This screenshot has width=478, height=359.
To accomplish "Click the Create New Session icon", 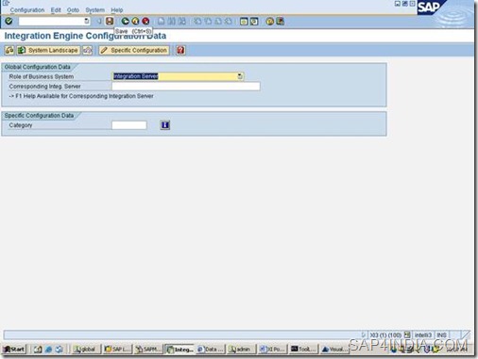I will (244, 22).
